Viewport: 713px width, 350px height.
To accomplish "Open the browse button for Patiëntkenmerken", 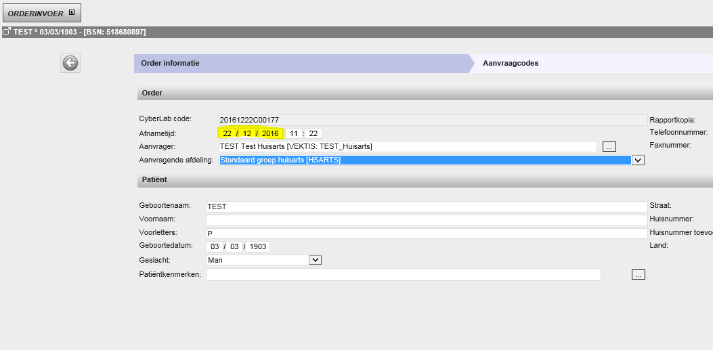I will tap(638, 274).
